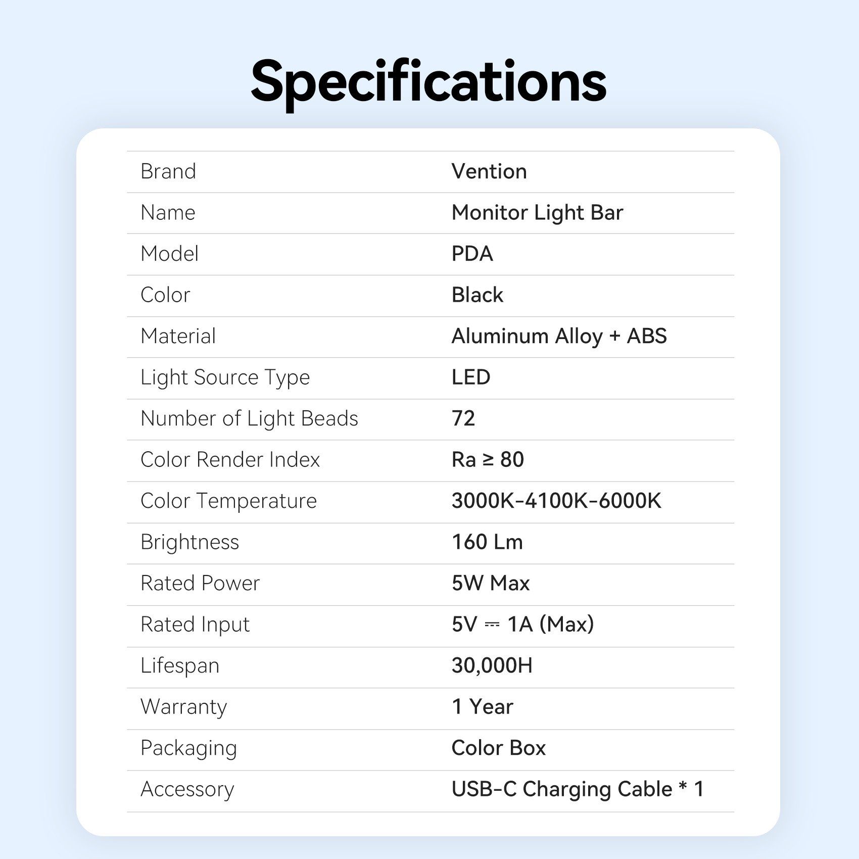
Task: Click the Specifications heading
Action: pos(428,82)
